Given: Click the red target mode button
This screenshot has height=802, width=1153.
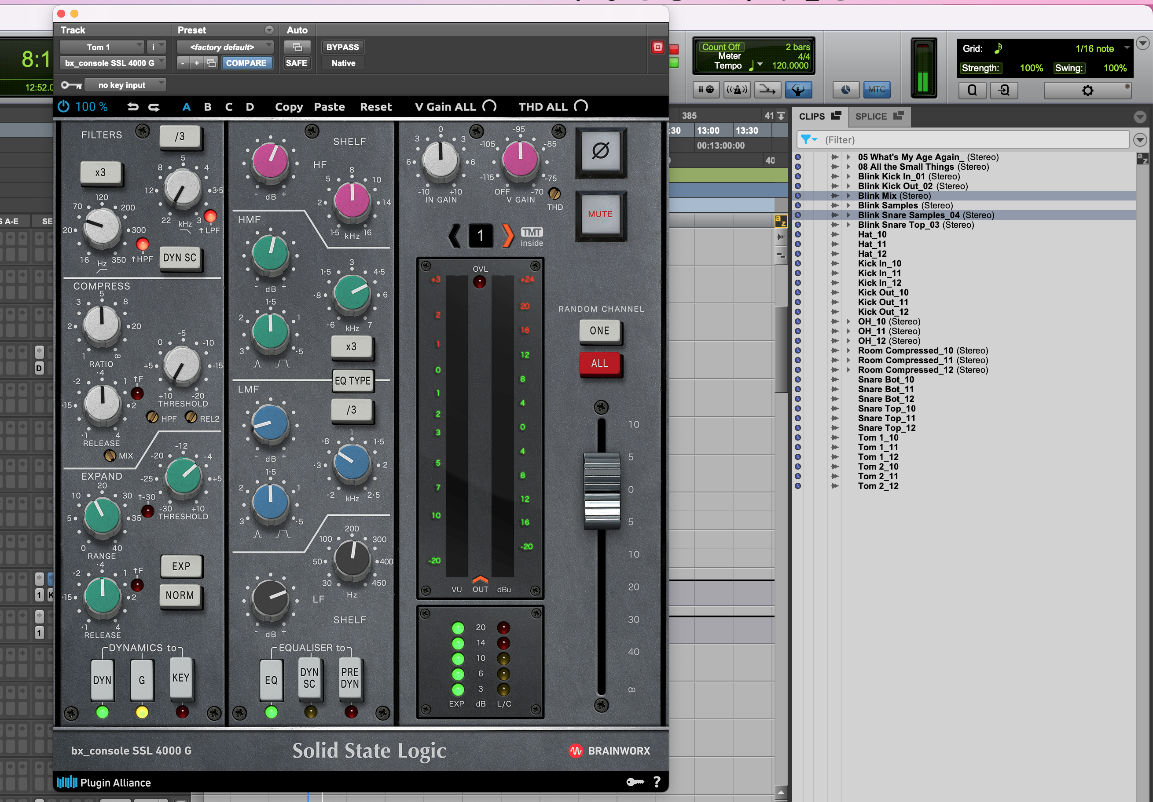Looking at the screenshot, I should 657,47.
